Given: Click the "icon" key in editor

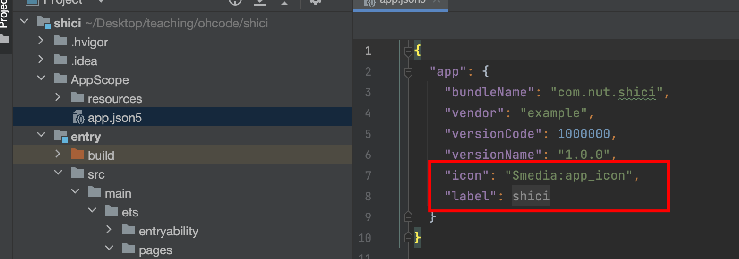Looking at the screenshot, I should (467, 175).
